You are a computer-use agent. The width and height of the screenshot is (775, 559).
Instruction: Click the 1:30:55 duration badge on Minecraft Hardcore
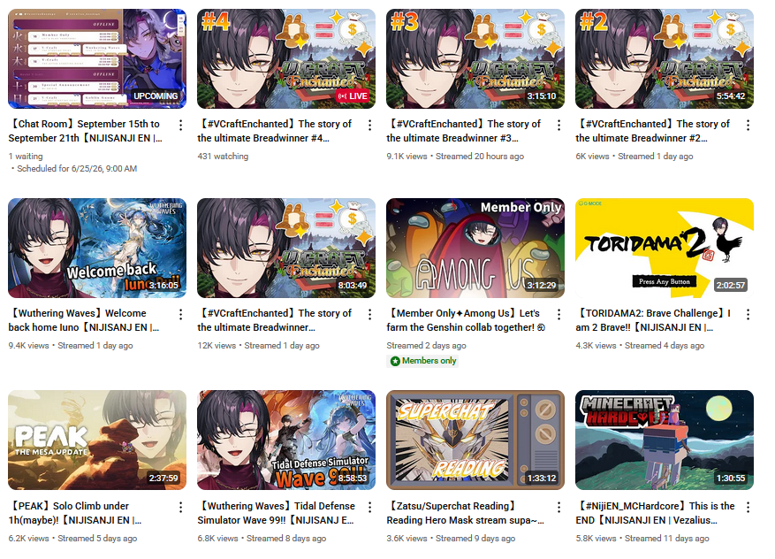[x=731, y=478]
